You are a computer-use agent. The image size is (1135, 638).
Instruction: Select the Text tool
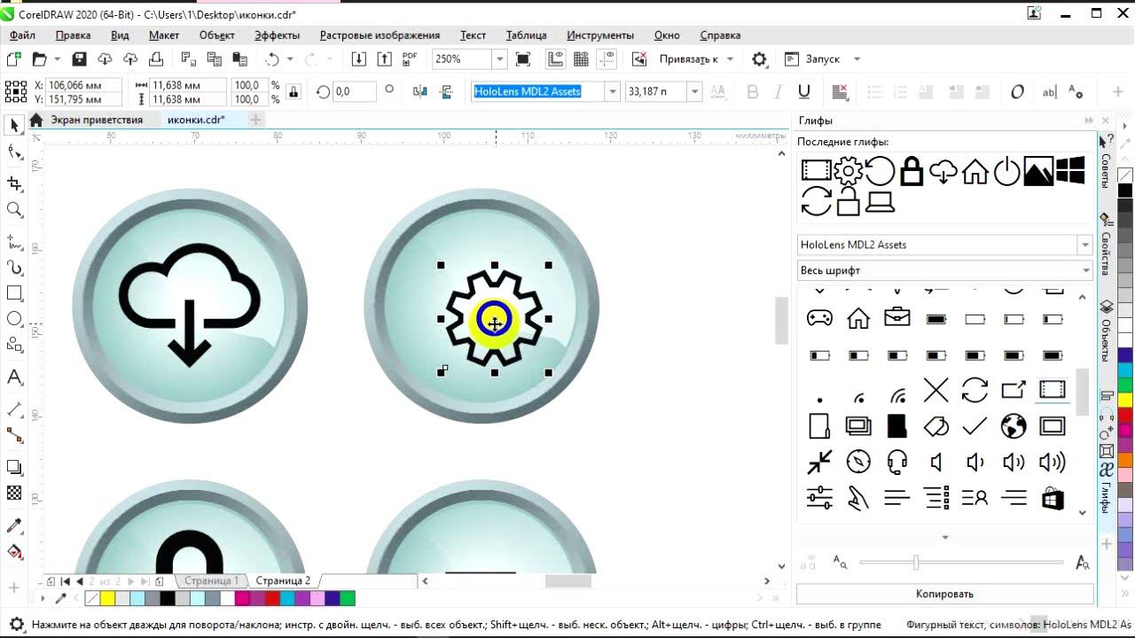click(14, 377)
